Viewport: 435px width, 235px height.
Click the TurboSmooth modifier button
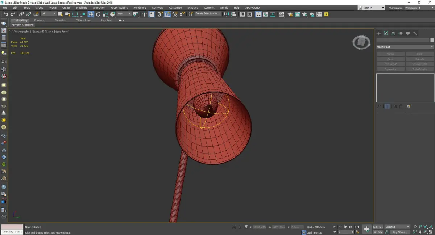point(419,69)
